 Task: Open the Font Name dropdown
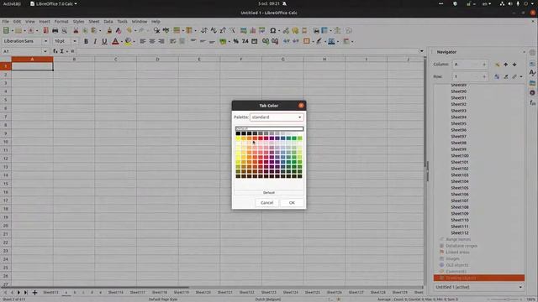click(45, 41)
